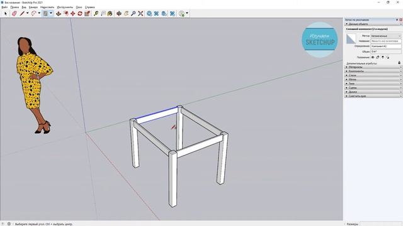This screenshot has height=226, width=403.
Task: Click the component name input field
Action: 385,41
